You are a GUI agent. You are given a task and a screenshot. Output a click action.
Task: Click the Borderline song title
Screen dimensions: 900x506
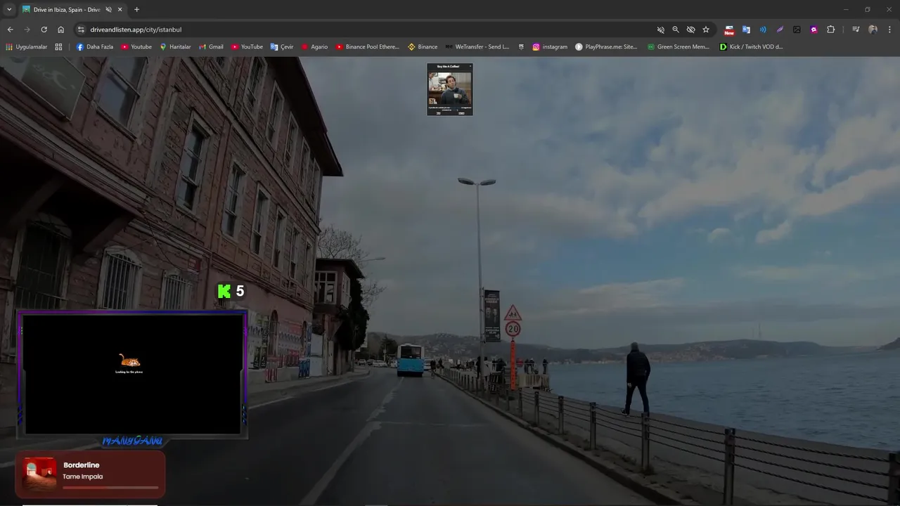click(82, 465)
